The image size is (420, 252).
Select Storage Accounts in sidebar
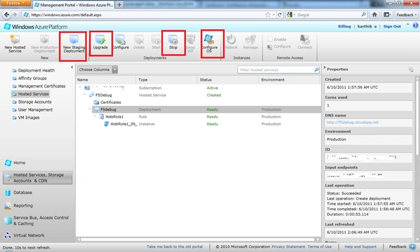pyautogui.click(x=32, y=102)
